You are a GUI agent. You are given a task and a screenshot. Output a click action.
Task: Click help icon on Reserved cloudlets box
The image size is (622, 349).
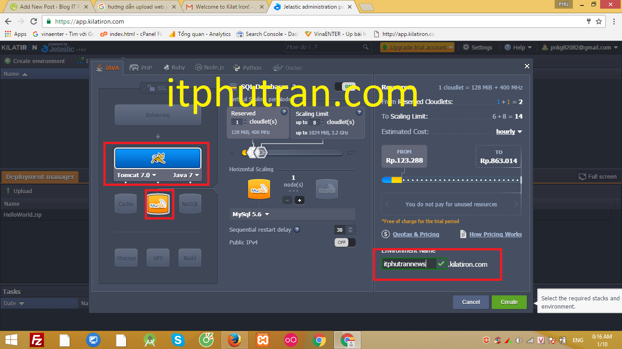pyautogui.click(x=284, y=112)
